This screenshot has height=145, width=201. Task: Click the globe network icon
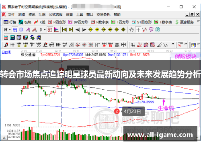point(32,38)
